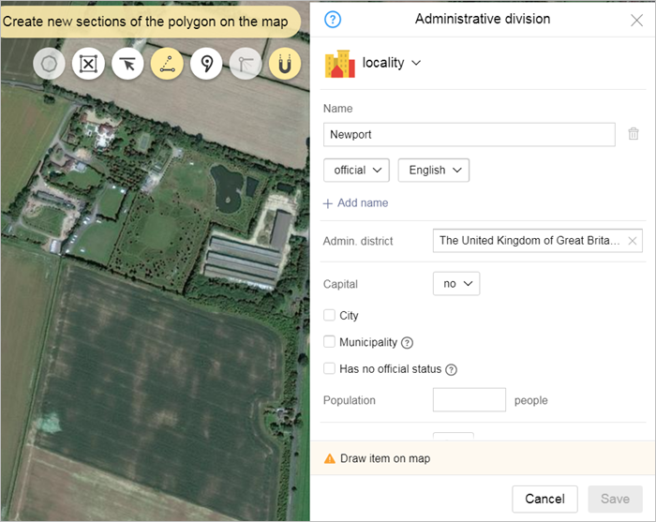The width and height of the screenshot is (656, 522).
Task: Open the help question mark icon
Action: click(x=333, y=19)
